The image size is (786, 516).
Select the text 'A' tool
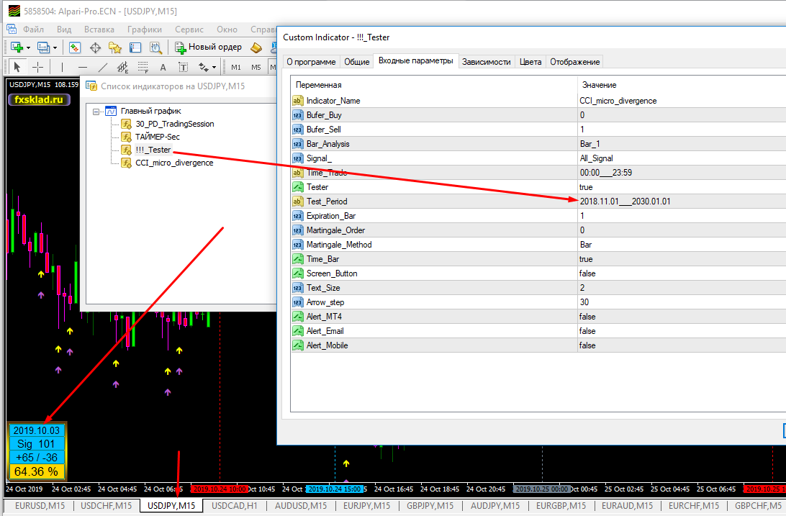(x=163, y=67)
